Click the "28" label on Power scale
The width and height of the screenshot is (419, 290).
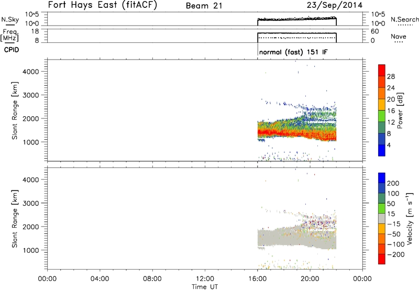pyautogui.click(x=391, y=76)
